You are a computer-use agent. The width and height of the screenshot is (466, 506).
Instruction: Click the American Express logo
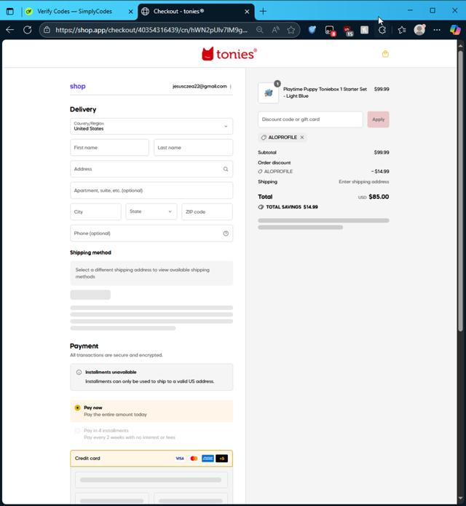pos(208,458)
